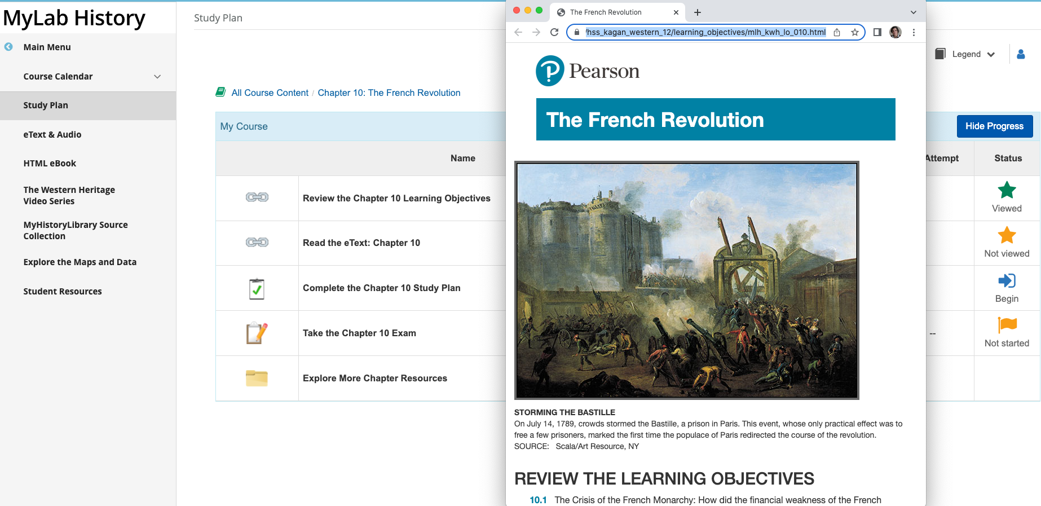Image resolution: width=1041 pixels, height=506 pixels.
Task: Click the lock site info icon in address bar
Action: click(577, 32)
